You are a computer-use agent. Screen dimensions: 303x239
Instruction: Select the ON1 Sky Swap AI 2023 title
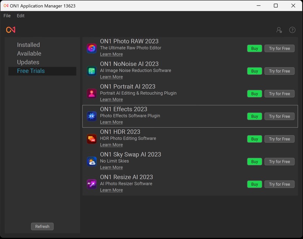click(131, 154)
